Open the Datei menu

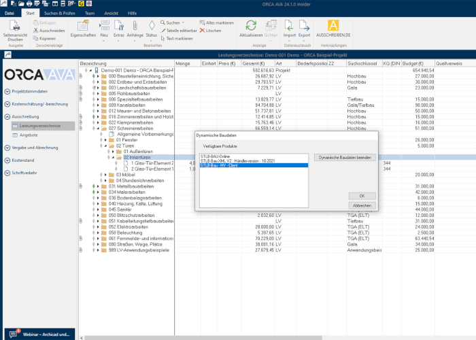point(10,13)
